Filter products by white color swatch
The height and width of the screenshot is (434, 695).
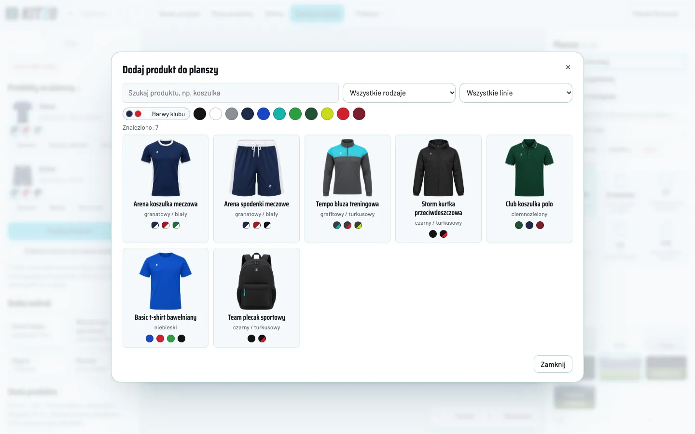(216, 114)
